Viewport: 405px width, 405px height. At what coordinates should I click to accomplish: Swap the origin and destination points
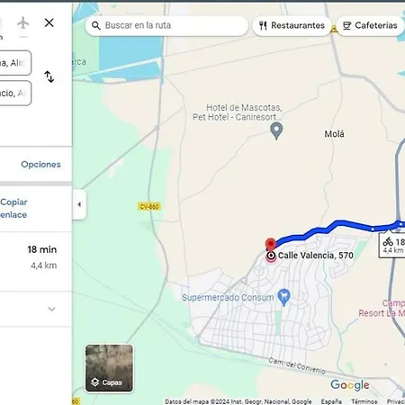pyautogui.click(x=49, y=76)
